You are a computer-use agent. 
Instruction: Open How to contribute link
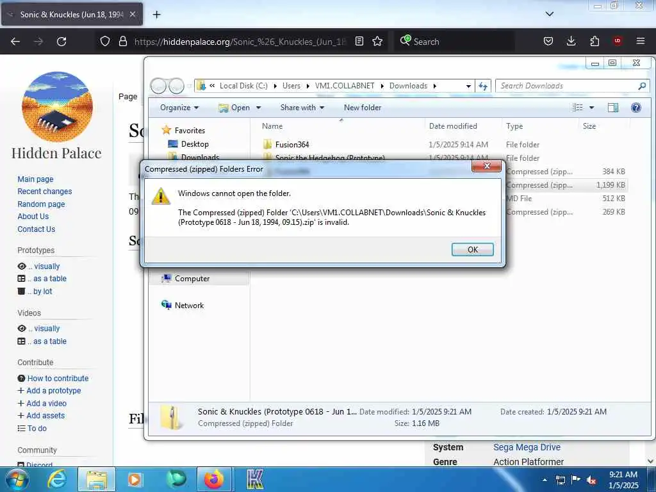(58, 378)
